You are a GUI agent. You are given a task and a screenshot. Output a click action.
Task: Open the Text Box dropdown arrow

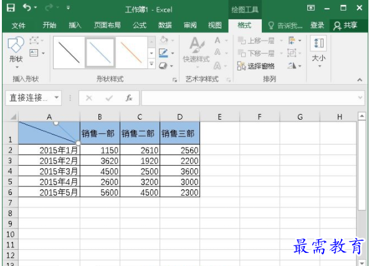[43, 53]
